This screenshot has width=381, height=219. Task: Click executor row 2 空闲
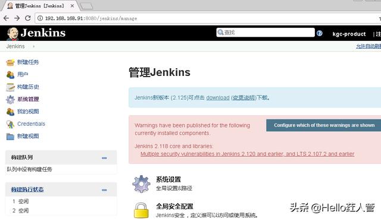21,211
